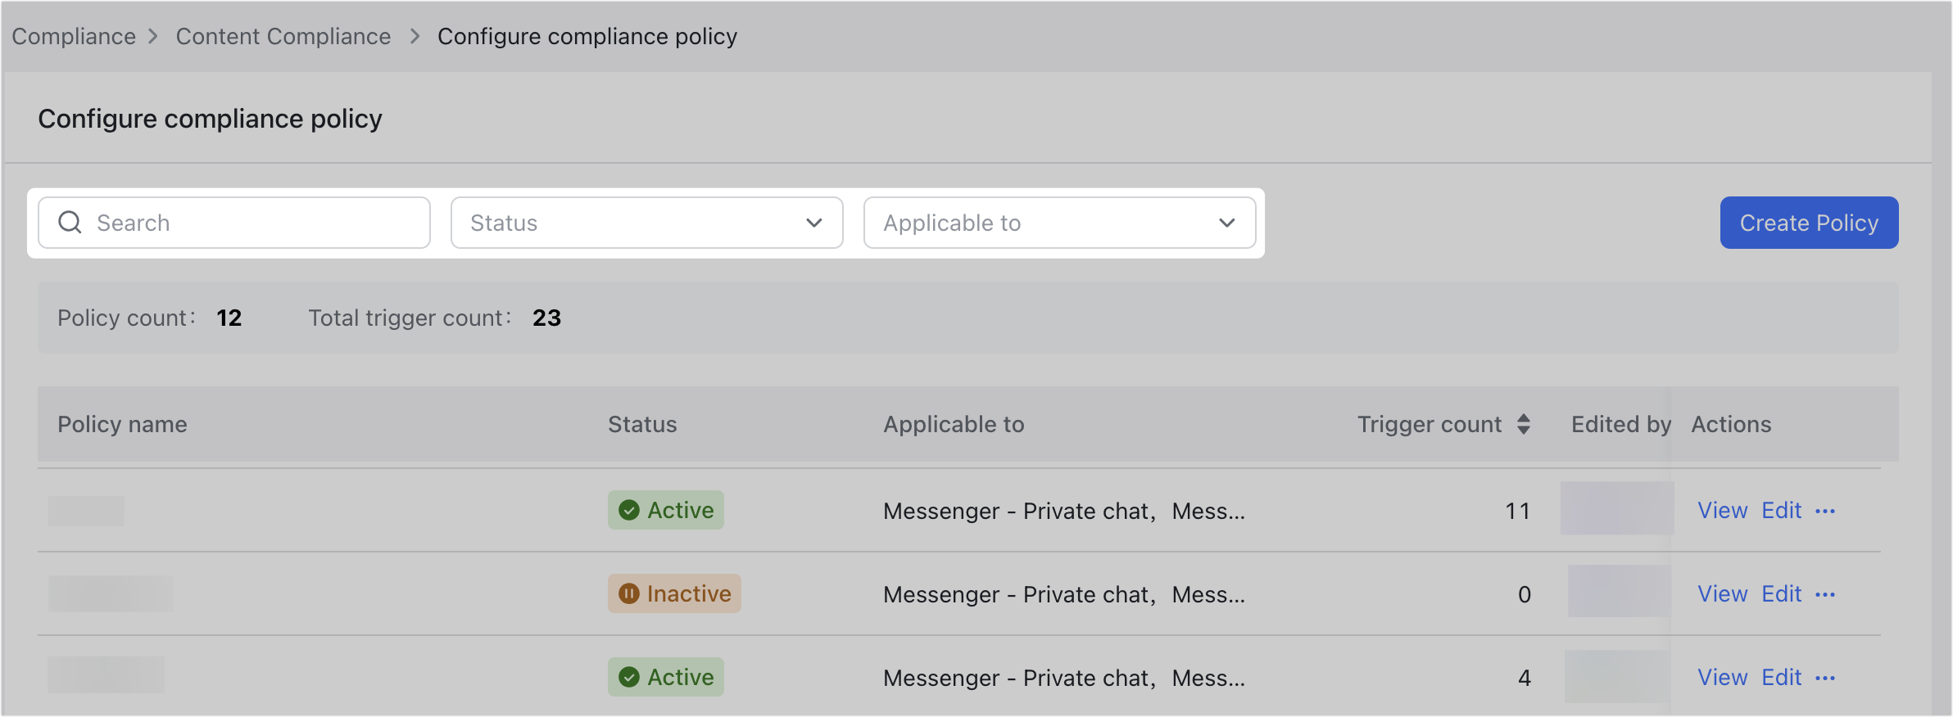Click the Edited by column header

pyautogui.click(x=1621, y=424)
